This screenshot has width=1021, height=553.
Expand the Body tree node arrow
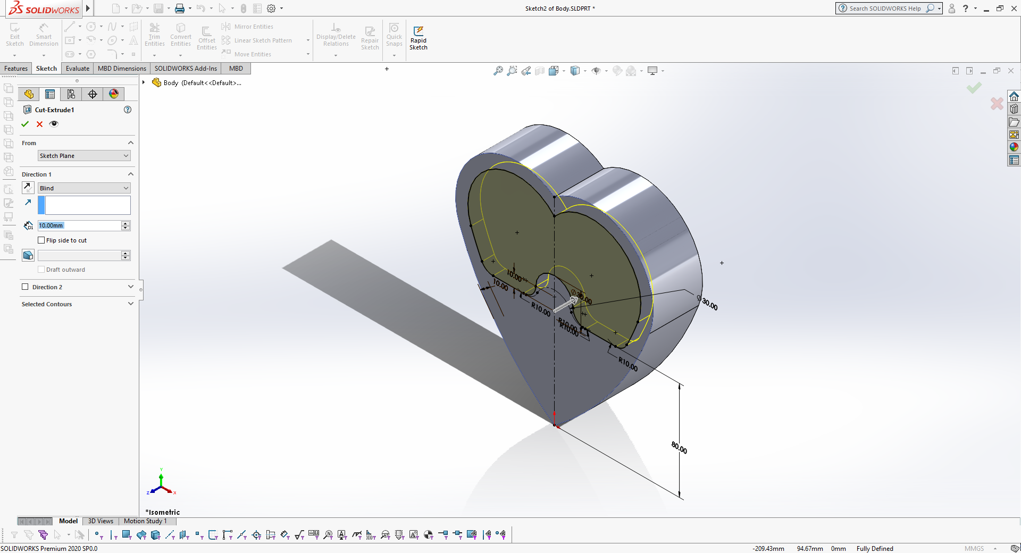144,82
